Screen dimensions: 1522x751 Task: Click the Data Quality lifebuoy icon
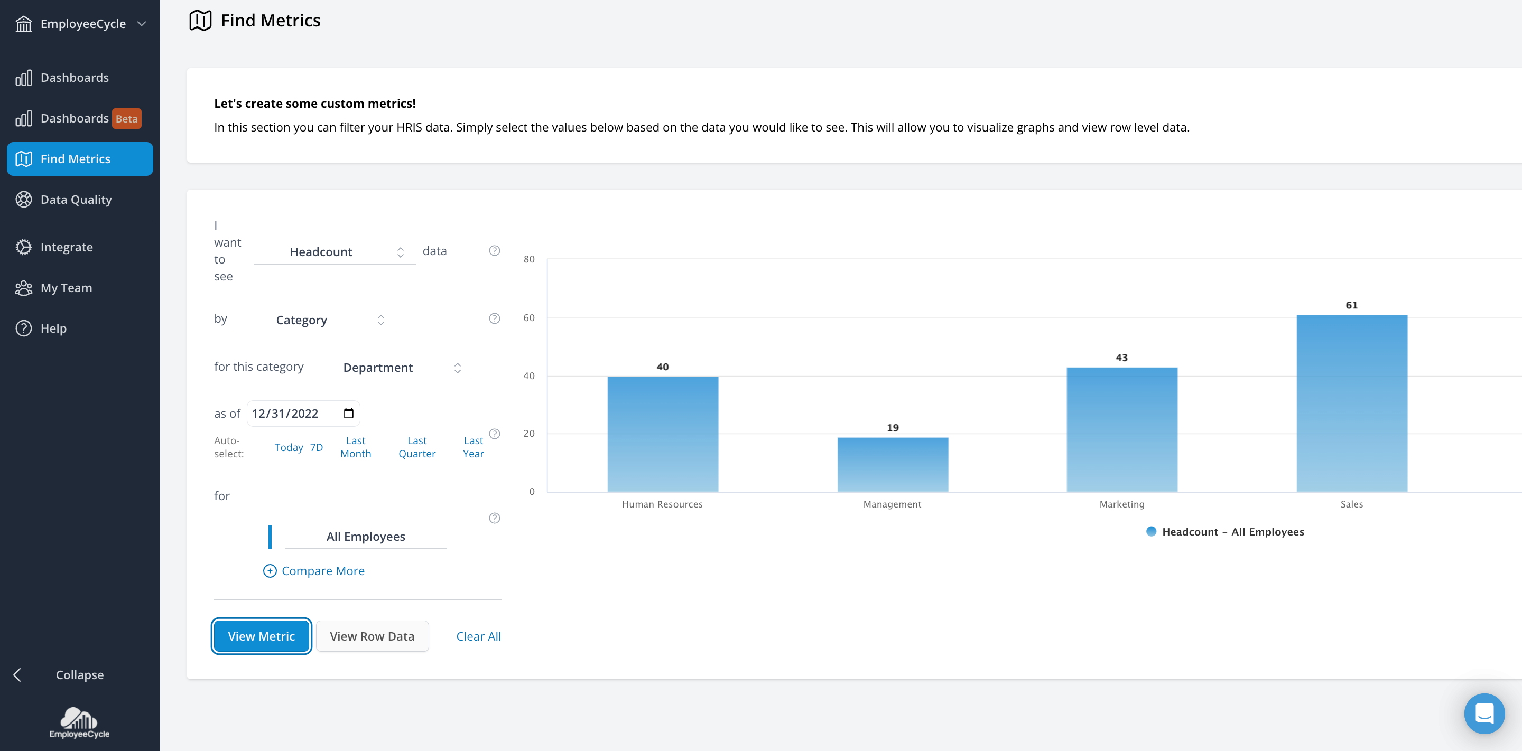(24, 200)
